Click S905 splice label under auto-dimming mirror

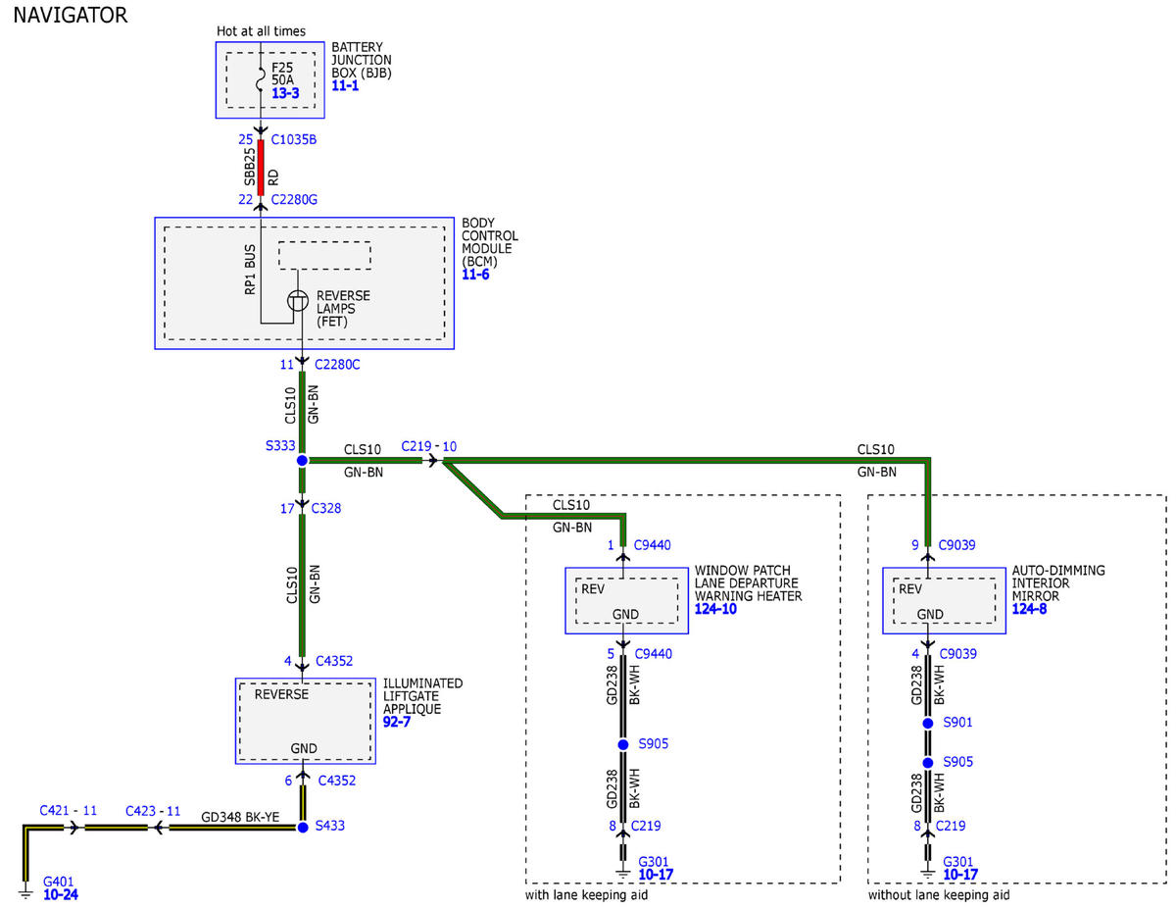958,761
